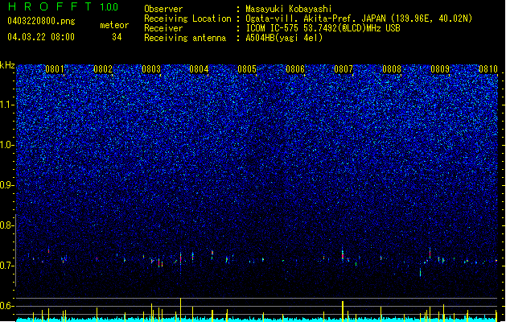Screen dimensions: 506x322
Task: Click the 0809 time marker
Action: pyautogui.click(x=440, y=69)
